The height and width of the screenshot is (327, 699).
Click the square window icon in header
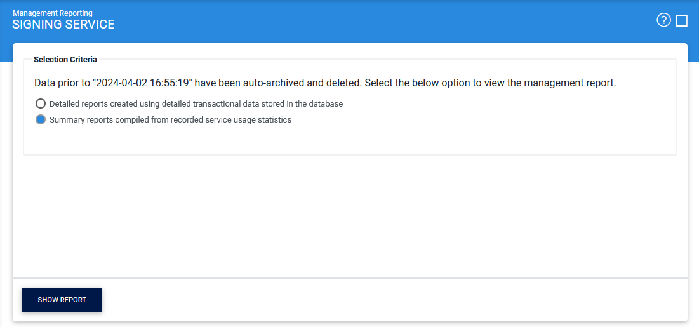coord(682,21)
